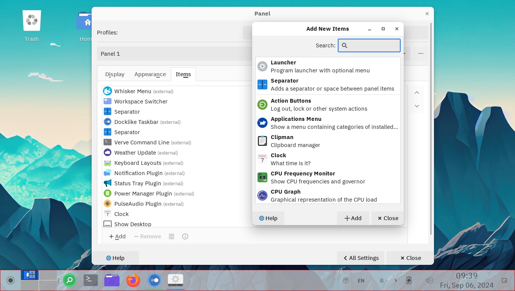Click Add in the Add New Items dialog
The height and width of the screenshot is (291, 515).
pyautogui.click(x=353, y=218)
